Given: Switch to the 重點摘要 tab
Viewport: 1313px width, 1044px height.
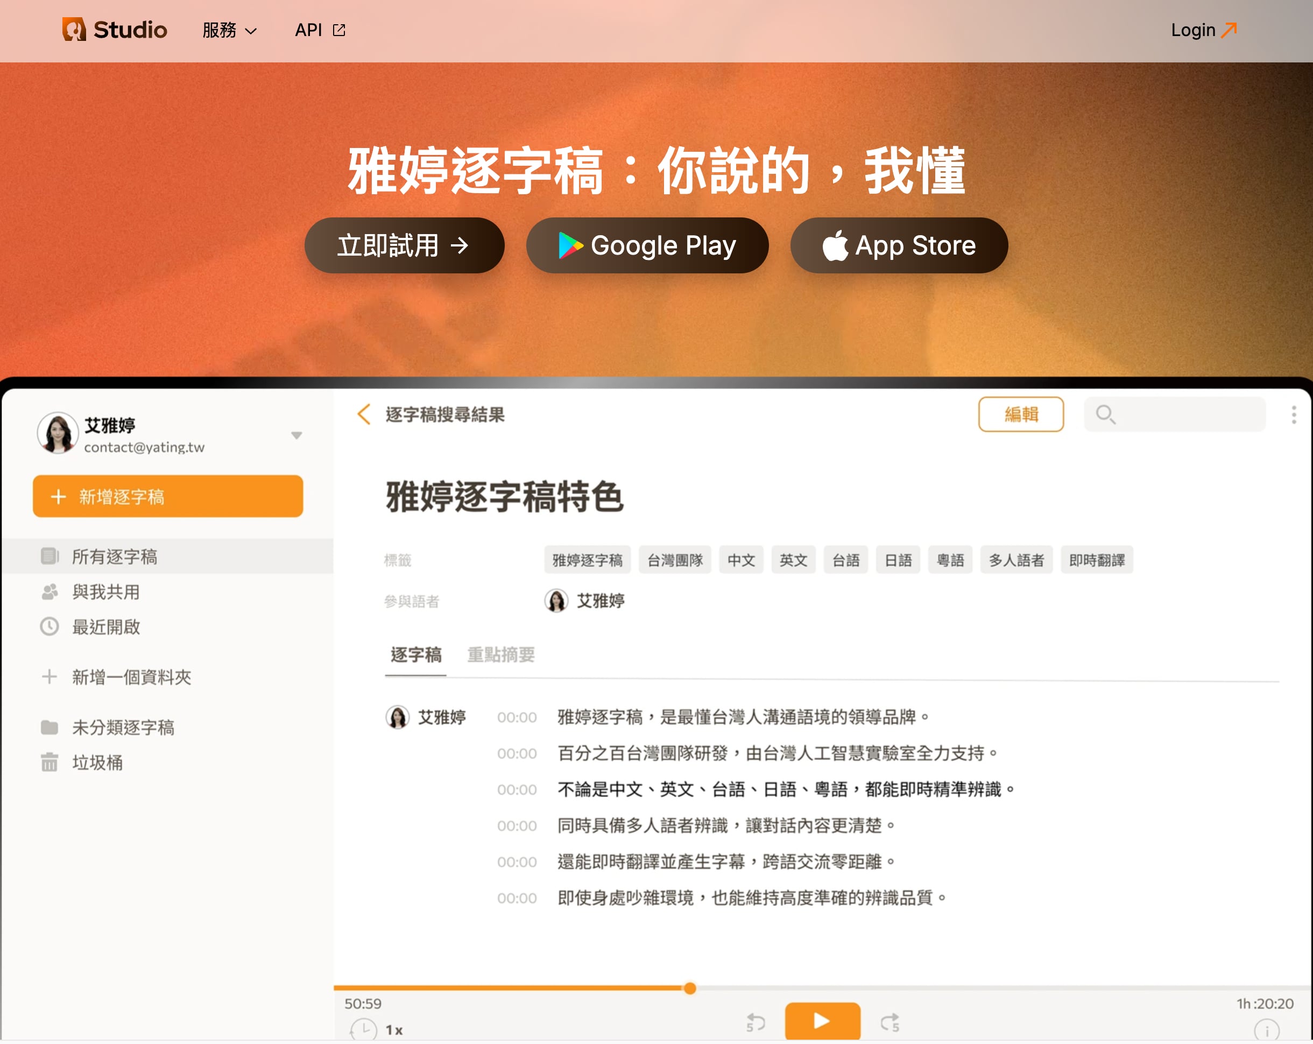Looking at the screenshot, I should click(500, 655).
